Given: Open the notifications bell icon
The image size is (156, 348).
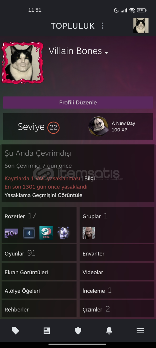Looking at the screenshot, I should point(109,331).
